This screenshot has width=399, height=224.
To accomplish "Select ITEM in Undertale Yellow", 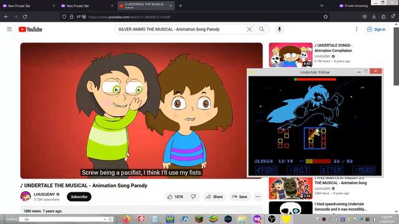I will coord(332,170).
